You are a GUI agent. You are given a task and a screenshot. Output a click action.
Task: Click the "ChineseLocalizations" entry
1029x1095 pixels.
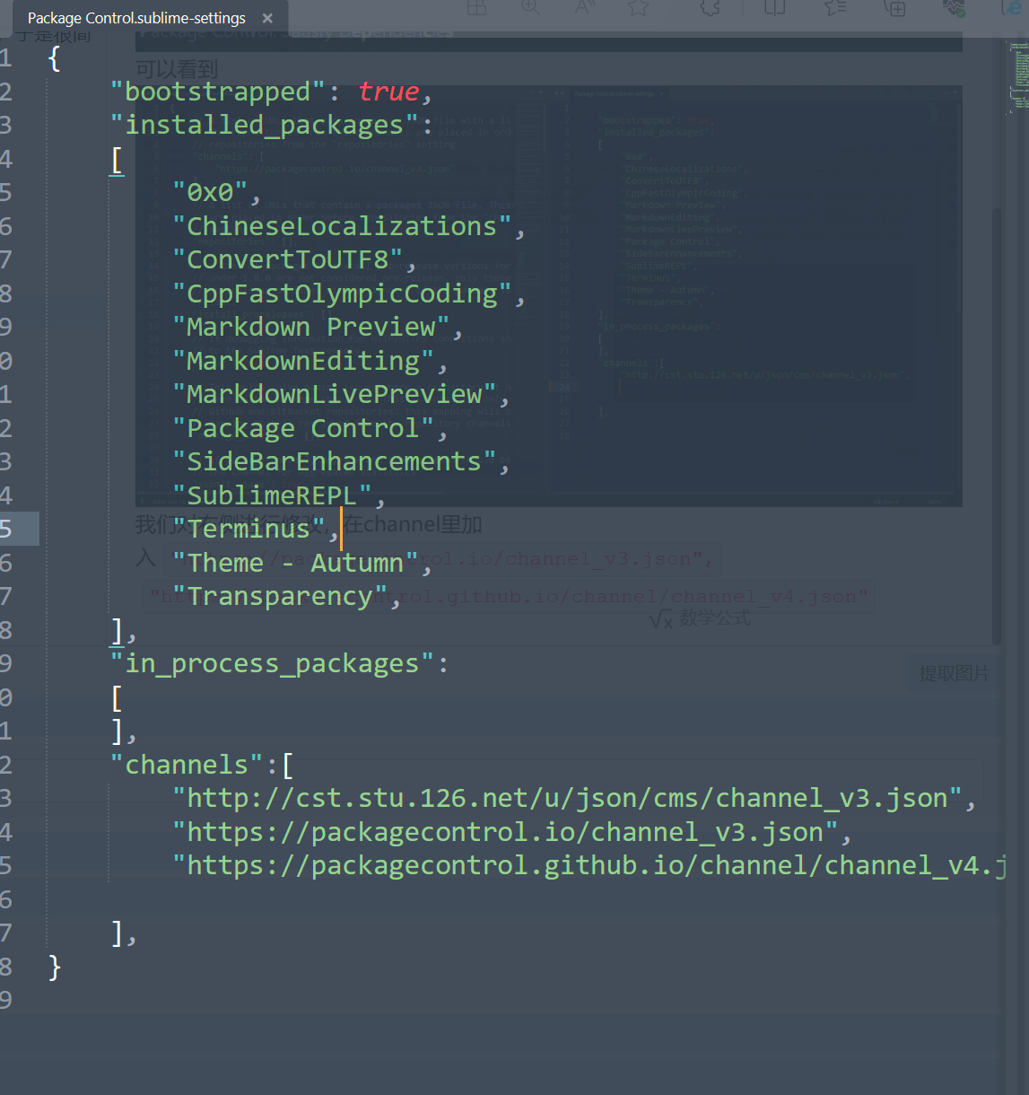pos(342,226)
